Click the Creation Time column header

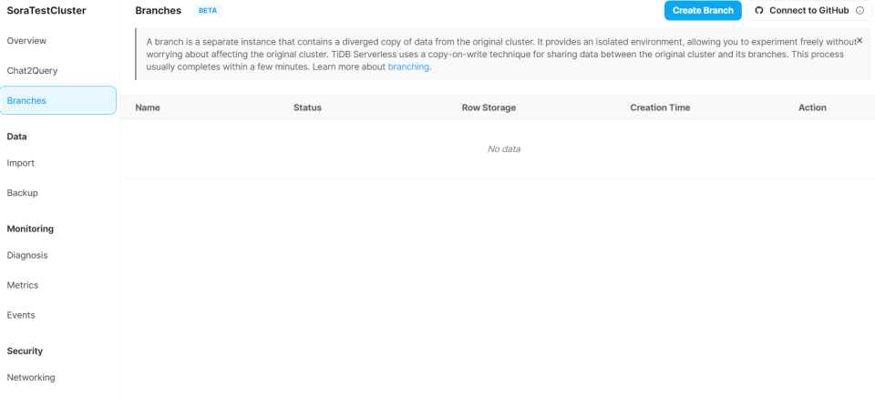coord(660,107)
